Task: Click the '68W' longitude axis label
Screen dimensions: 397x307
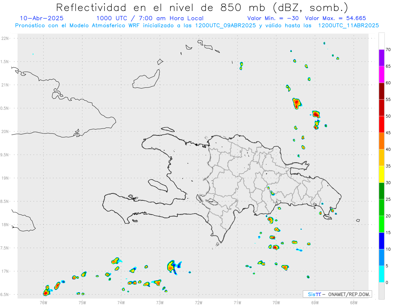Action: pyautogui.click(x=354, y=302)
